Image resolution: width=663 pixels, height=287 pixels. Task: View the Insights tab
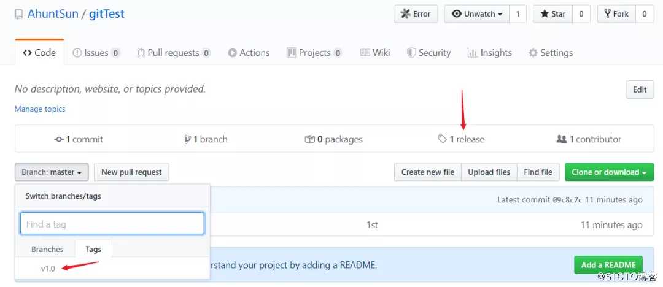point(490,53)
